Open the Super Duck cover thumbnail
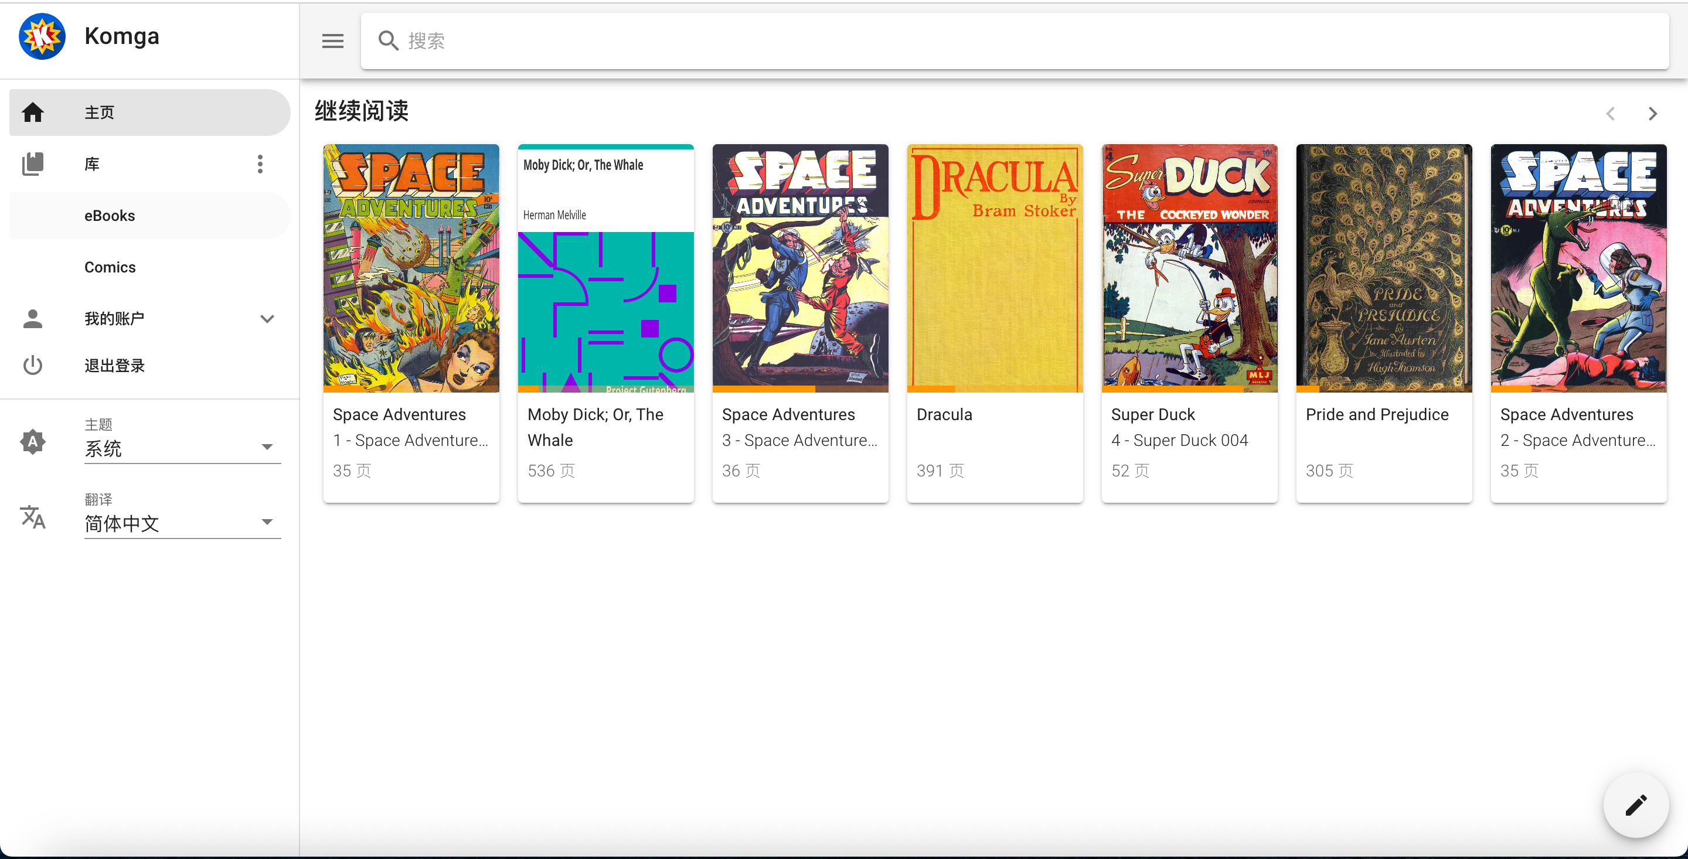This screenshot has width=1688, height=859. point(1189,268)
